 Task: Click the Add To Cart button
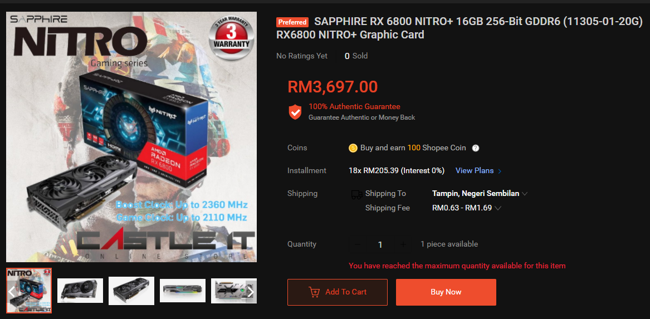point(338,292)
